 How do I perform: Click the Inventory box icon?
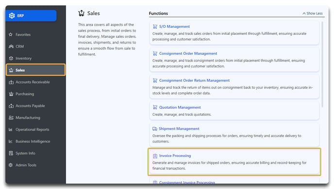(x=11, y=58)
